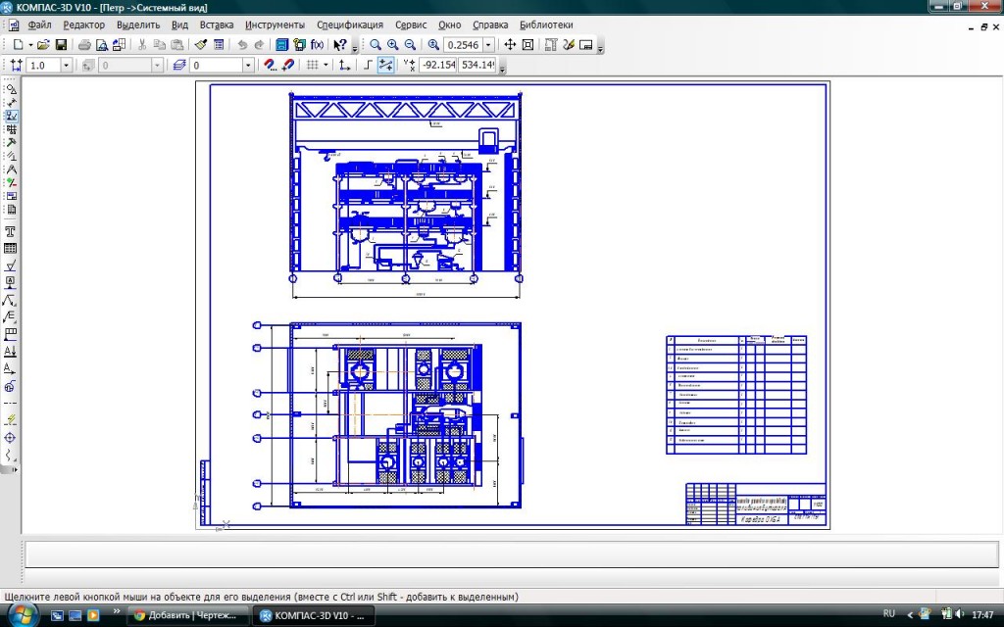Select the Center mark crosshair tool
Image resolution: width=1004 pixels, height=627 pixels.
click(10, 438)
